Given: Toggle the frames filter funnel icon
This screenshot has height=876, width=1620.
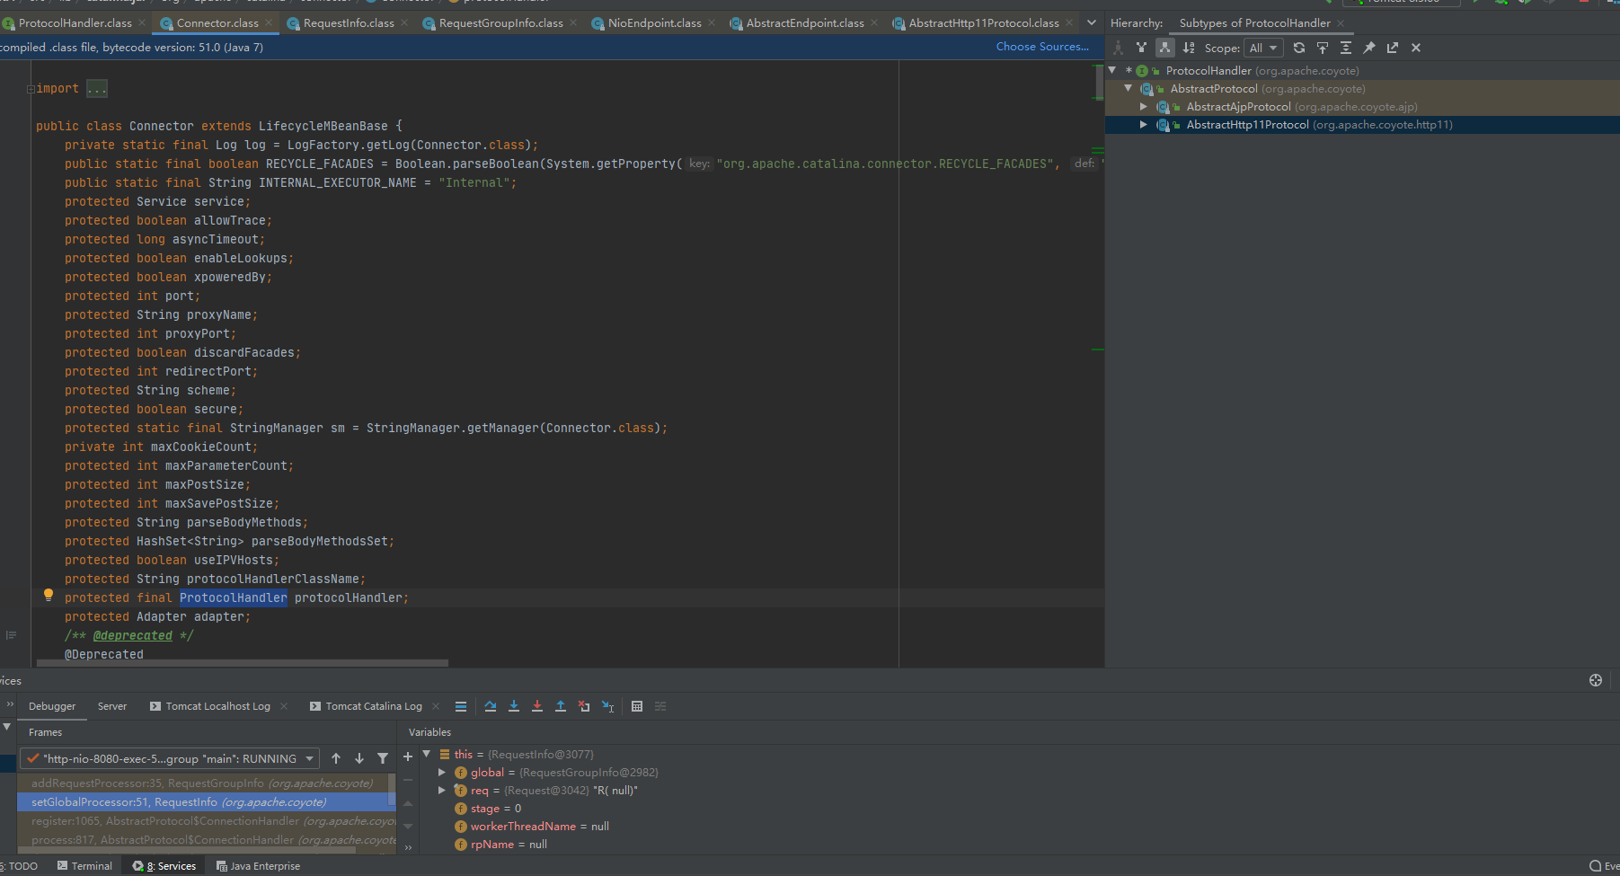Looking at the screenshot, I should [x=383, y=758].
